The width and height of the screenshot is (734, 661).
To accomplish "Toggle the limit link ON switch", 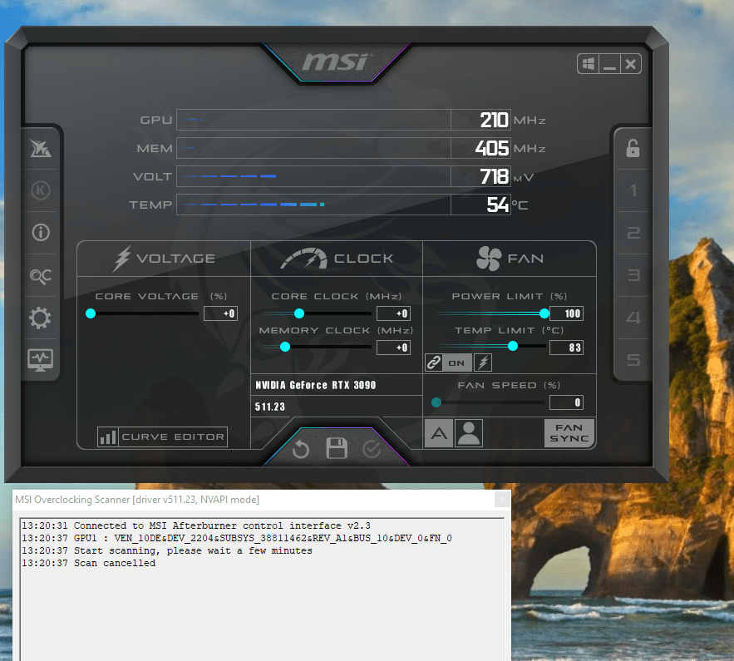I will click(x=457, y=363).
